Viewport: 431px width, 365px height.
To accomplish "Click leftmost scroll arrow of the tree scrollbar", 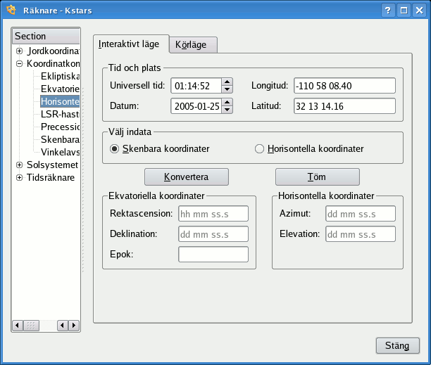I will pos(18,326).
